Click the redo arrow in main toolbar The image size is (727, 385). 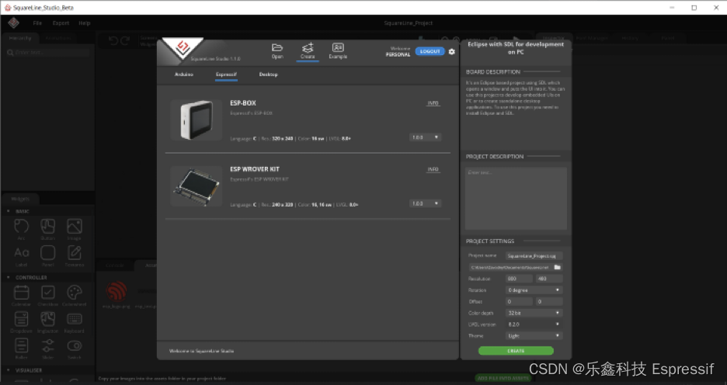(125, 41)
